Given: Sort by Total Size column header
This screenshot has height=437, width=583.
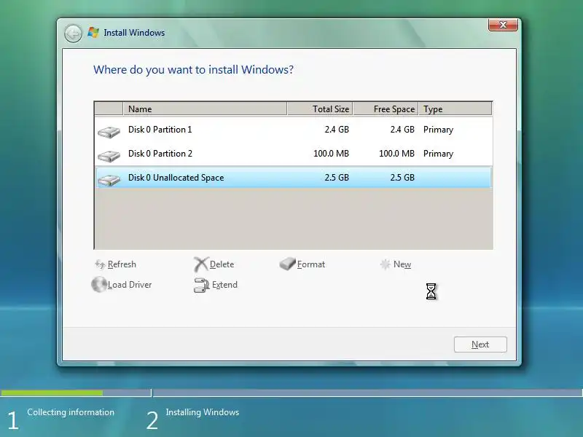Looking at the screenshot, I should (x=320, y=109).
